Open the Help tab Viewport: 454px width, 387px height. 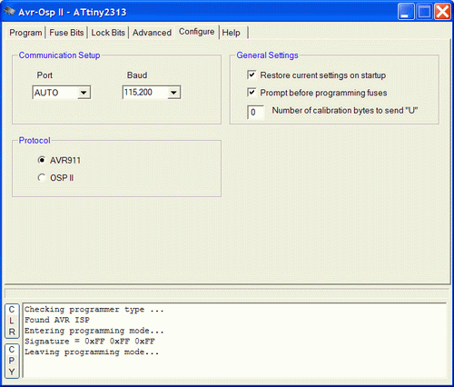(x=232, y=33)
